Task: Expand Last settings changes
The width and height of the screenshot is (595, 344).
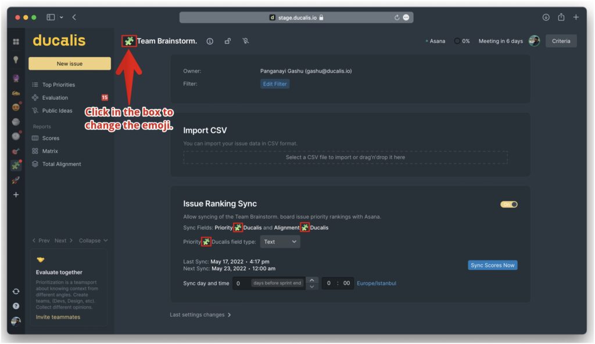Action: tap(200, 315)
